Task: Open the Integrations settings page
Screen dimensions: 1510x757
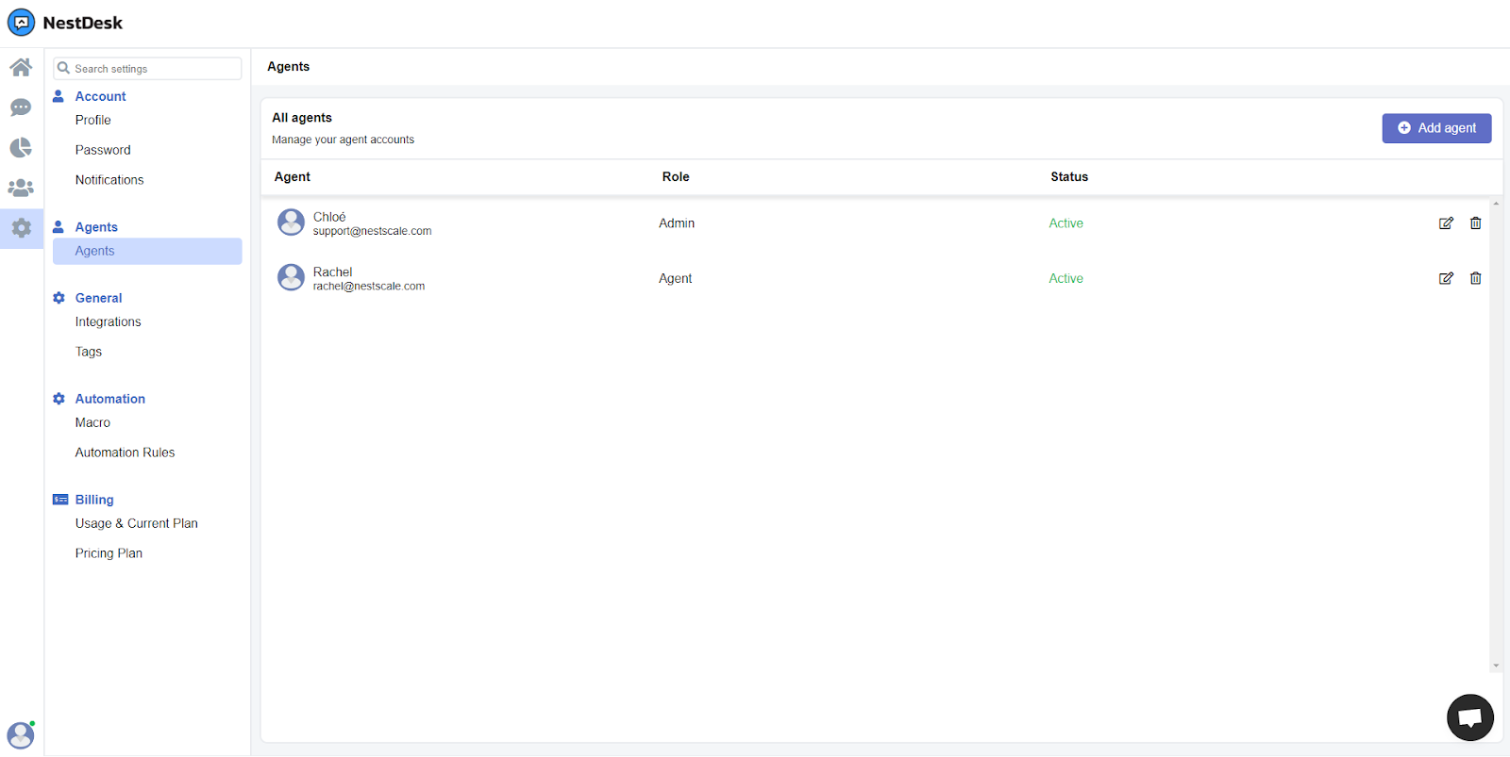Action: [108, 321]
